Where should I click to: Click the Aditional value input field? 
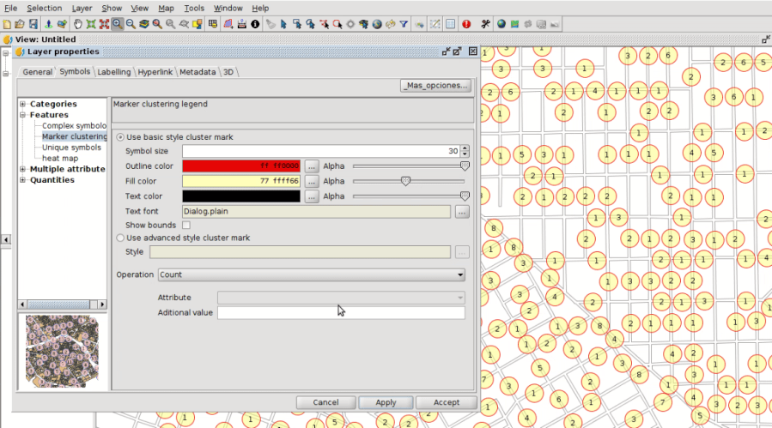pos(340,313)
